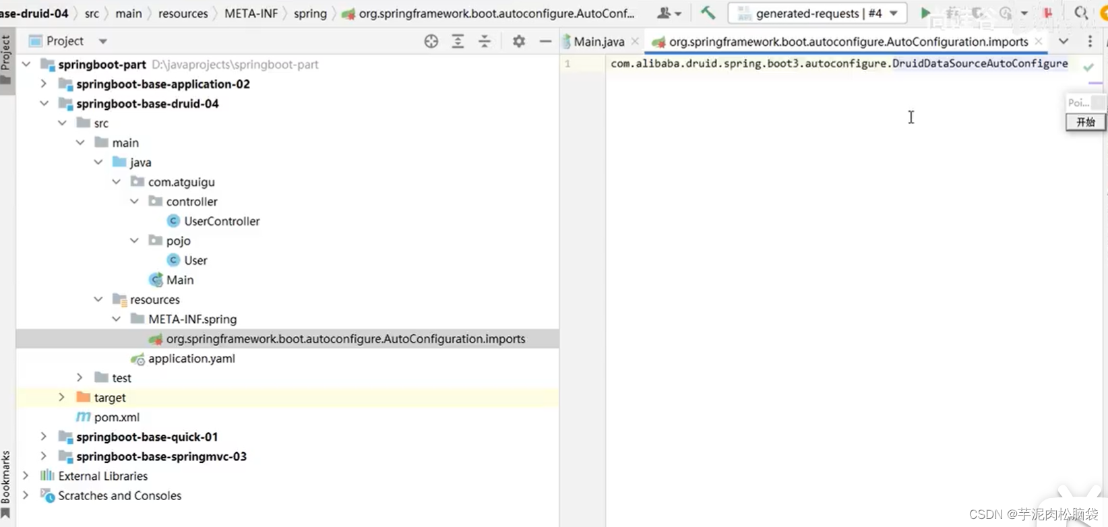Image resolution: width=1108 pixels, height=527 pixels.
Task: Expand the target folder arrow
Action: coord(62,398)
